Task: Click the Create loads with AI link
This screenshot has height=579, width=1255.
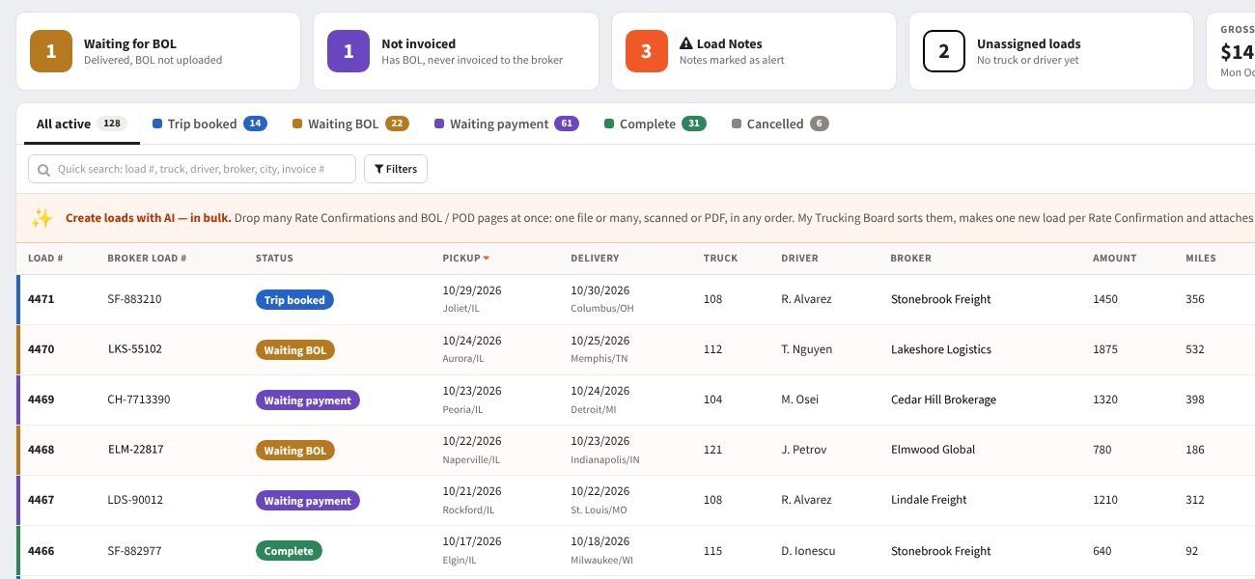Action: click(x=149, y=218)
